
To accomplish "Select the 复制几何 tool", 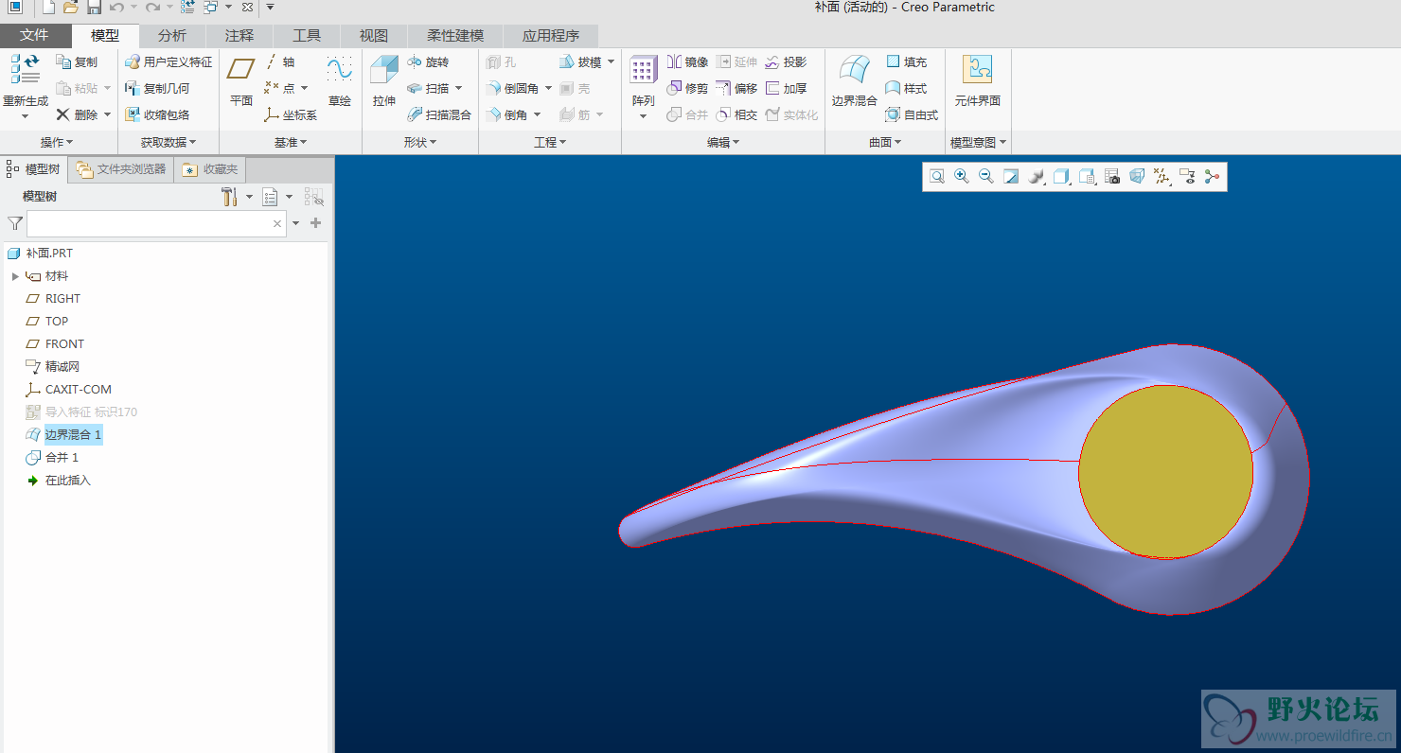I will (x=157, y=88).
